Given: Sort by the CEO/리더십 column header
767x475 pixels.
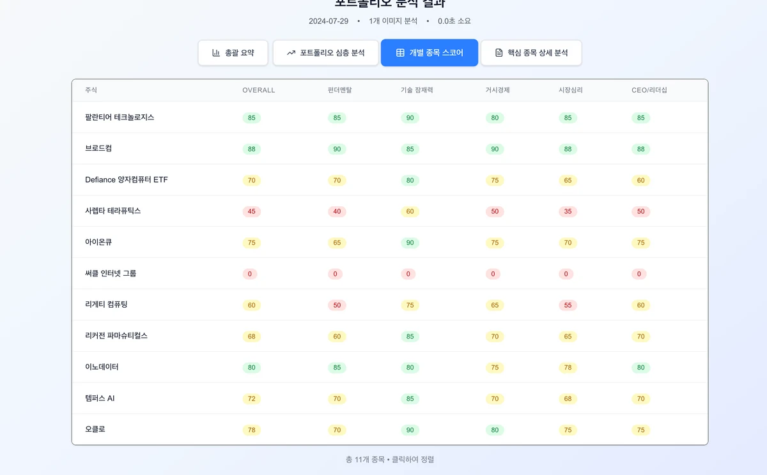Looking at the screenshot, I should point(649,90).
